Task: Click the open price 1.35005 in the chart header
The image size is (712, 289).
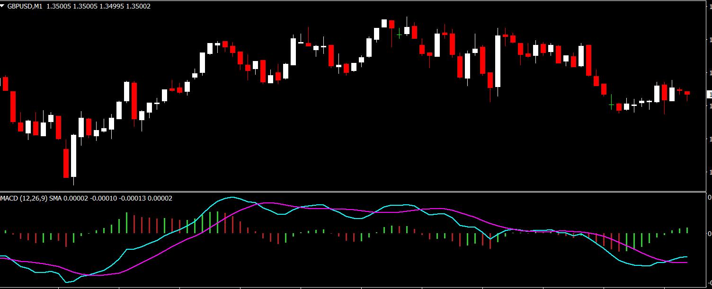Action: [59, 7]
